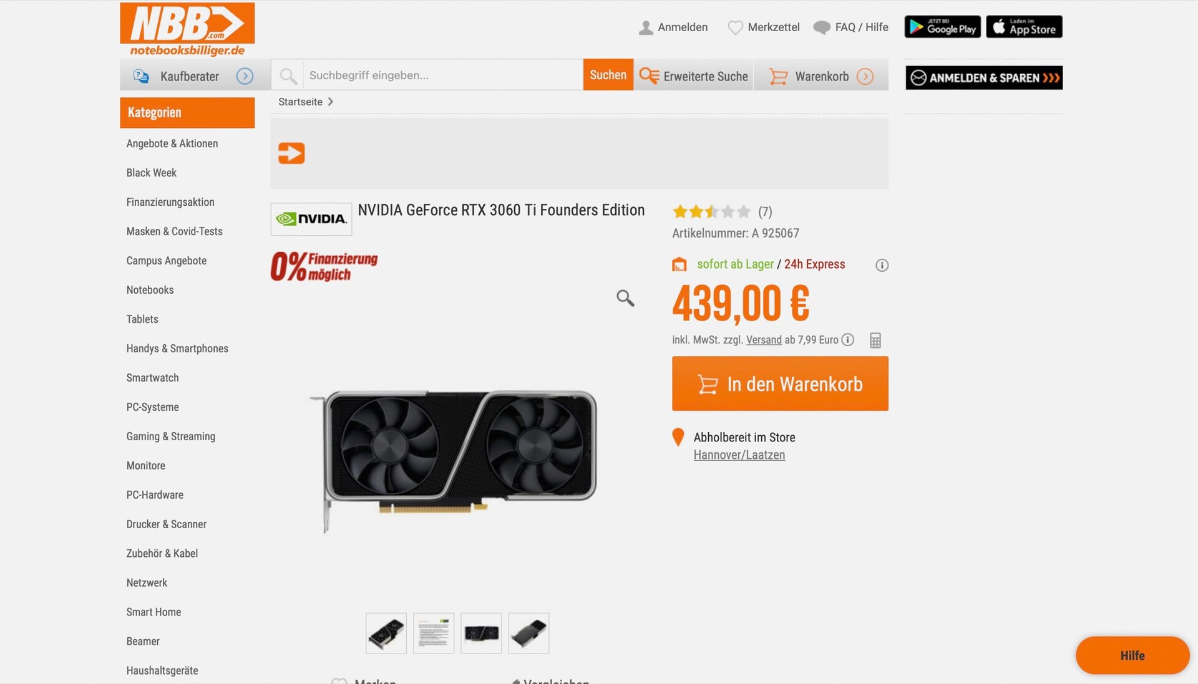The height and width of the screenshot is (684, 1198).
Task: Open the PC-Hardware category
Action: [155, 495]
